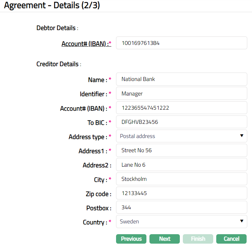Click the Agreement - Details (2/3) heading
Viewport: 252px width, 246px height.
(52, 6)
